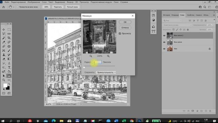
Task: Select the Gradient tool
Action: tap(9, 59)
